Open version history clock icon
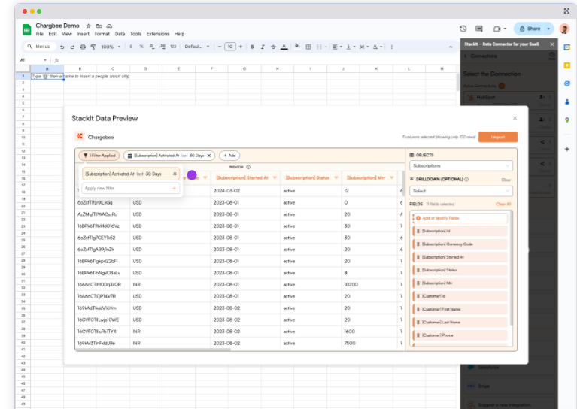 463,29
